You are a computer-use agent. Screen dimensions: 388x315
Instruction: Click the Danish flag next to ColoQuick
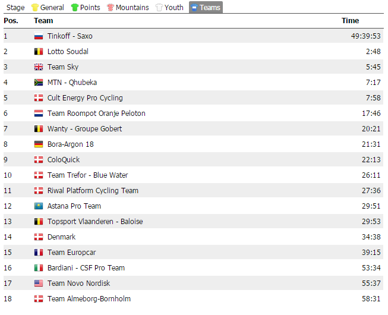[39, 160]
